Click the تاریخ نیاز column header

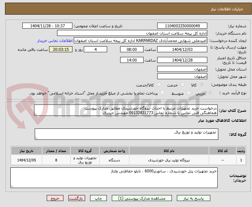(26, 151)
